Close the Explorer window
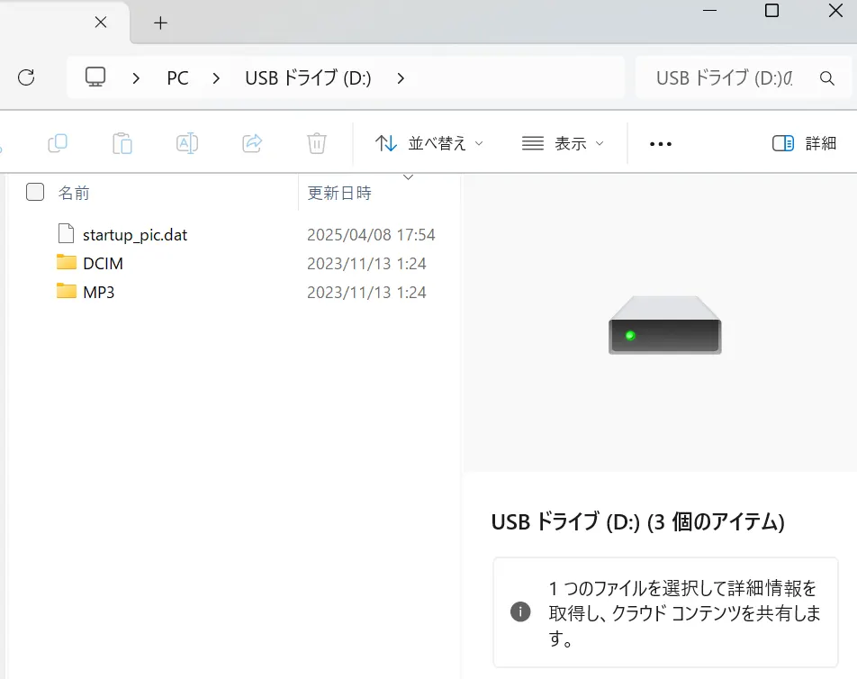Viewport: 857px width, 679px height. pyautogui.click(x=835, y=10)
